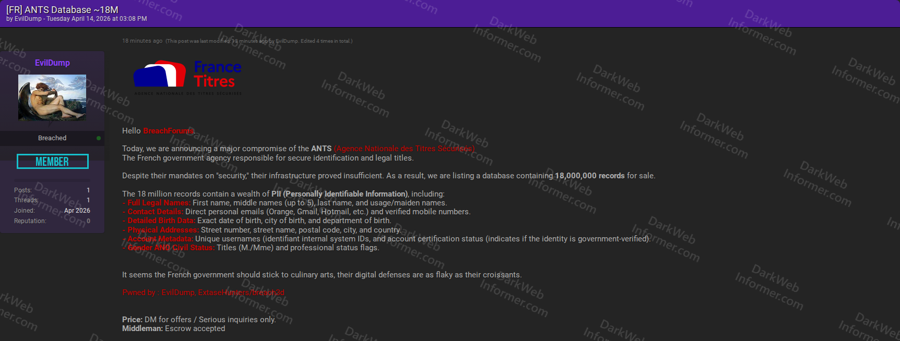The width and height of the screenshot is (900, 341).
Task: Click the 'Threads:' stat row
Action: pyautogui.click(x=52, y=200)
